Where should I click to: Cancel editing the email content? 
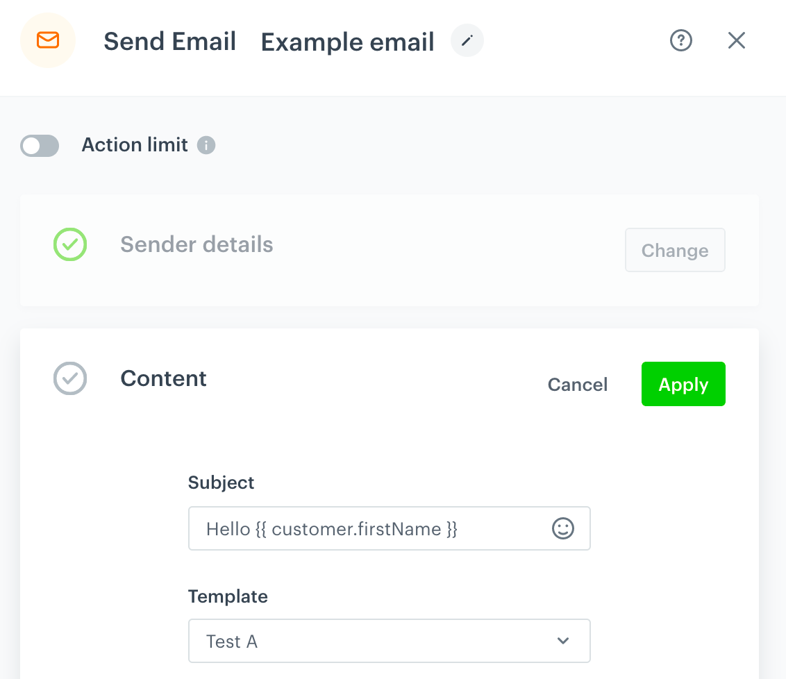click(577, 384)
